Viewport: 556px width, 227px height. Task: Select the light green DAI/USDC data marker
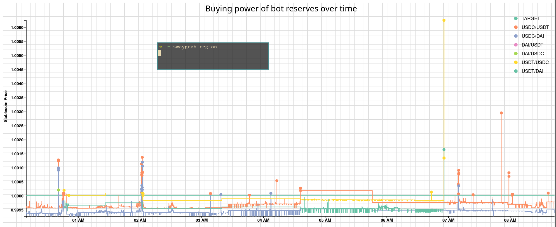(x=59, y=190)
